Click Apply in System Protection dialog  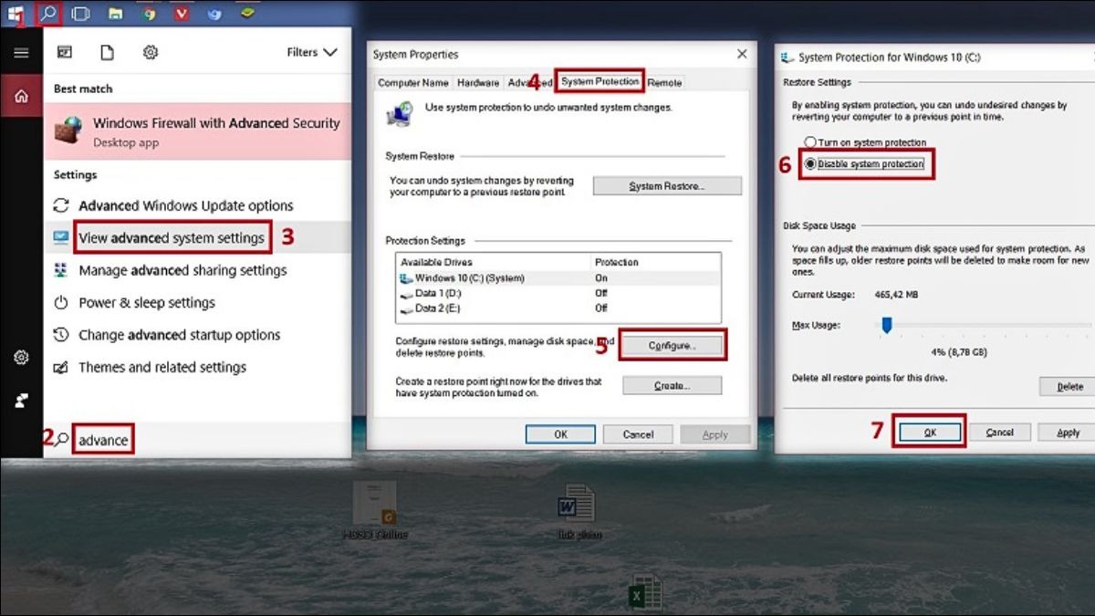[1069, 433]
